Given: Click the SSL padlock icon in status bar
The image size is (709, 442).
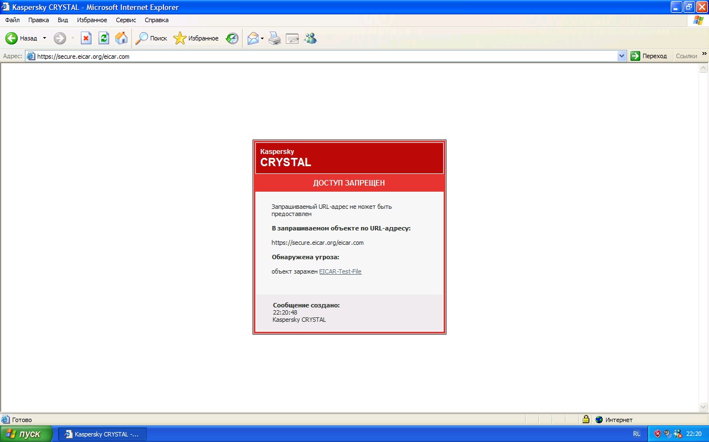Looking at the screenshot, I should click(x=585, y=419).
